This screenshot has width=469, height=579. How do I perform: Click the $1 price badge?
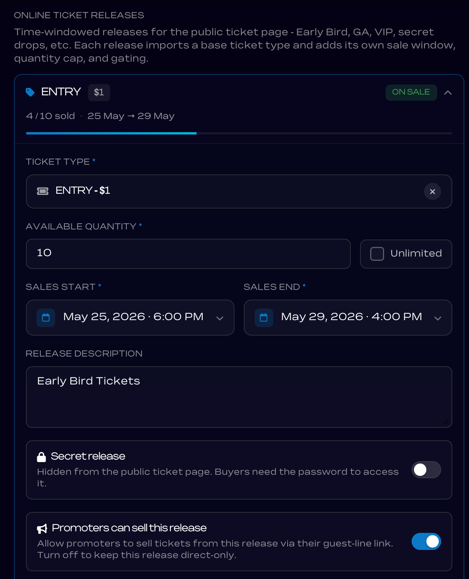tap(99, 92)
